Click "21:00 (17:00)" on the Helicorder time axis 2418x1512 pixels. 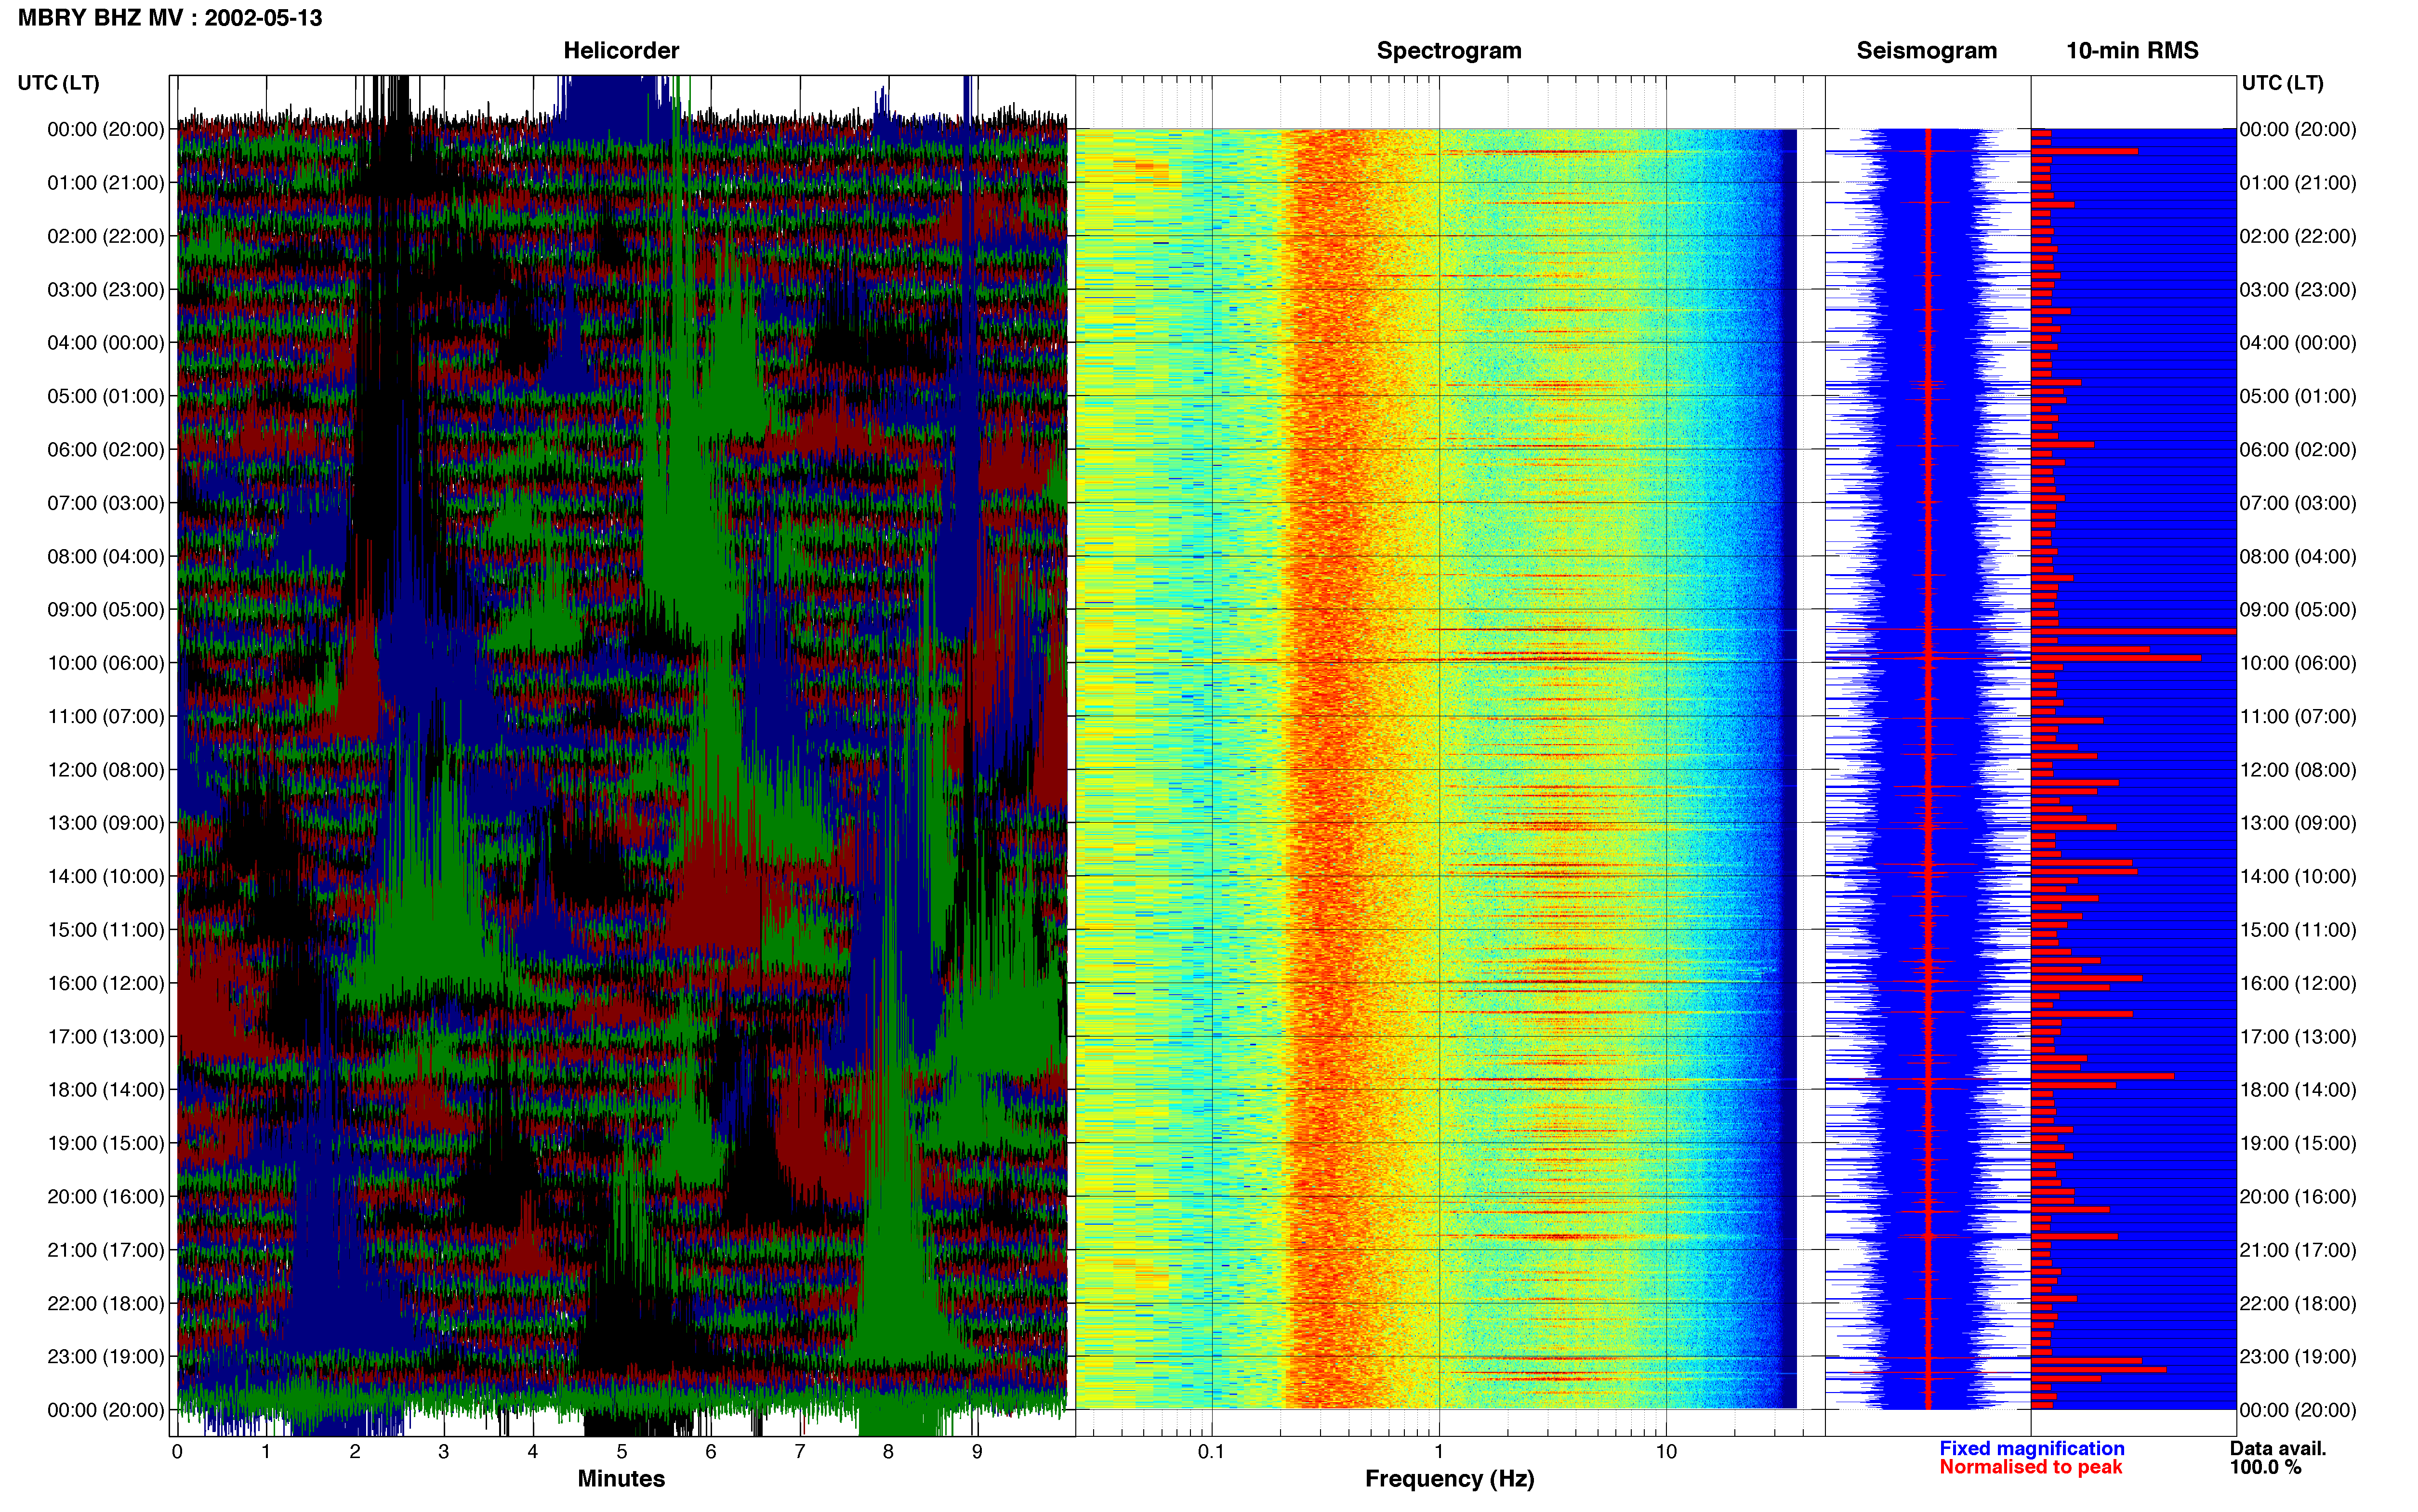click(106, 1250)
